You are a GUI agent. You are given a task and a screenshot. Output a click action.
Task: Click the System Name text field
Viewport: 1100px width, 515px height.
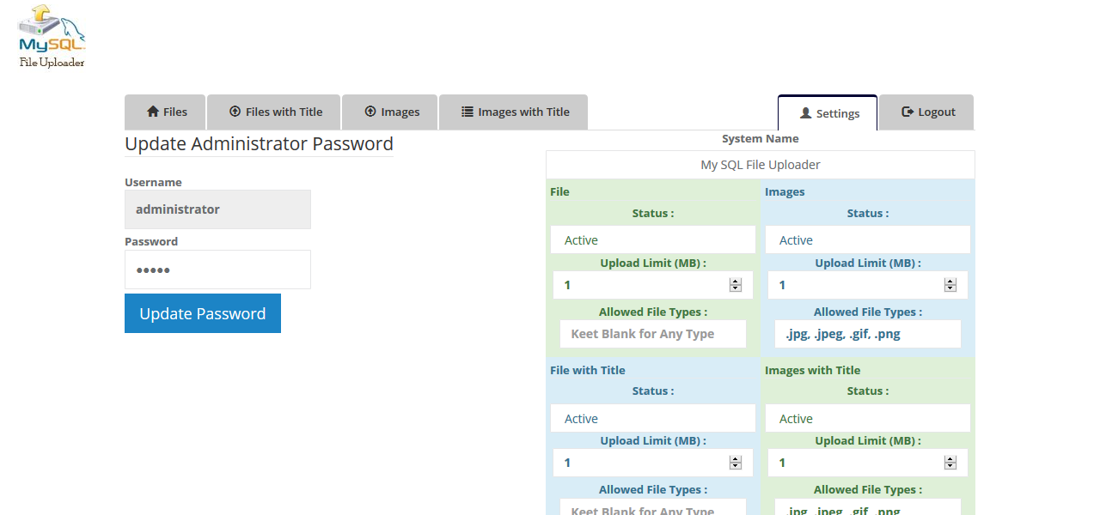click(x=761, y=165)
